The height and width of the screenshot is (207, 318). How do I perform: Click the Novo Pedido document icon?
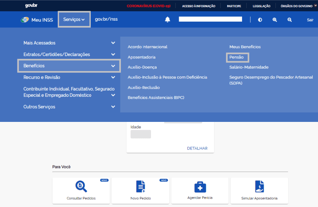pyautogui.click(x=141, y=186)
